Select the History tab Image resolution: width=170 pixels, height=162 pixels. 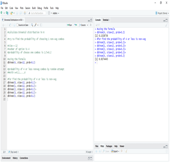click(x=15, y=158)
